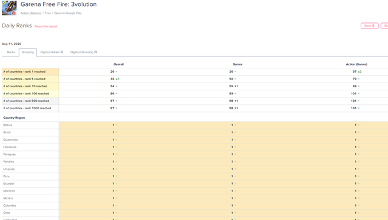Open the Highest Ranks tab
The image size is (388, 220).
coord(50,52)
